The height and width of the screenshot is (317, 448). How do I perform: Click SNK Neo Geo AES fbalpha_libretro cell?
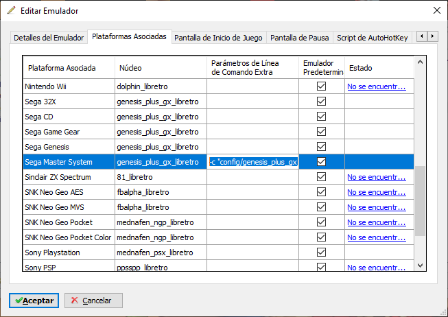coord(161,192)
